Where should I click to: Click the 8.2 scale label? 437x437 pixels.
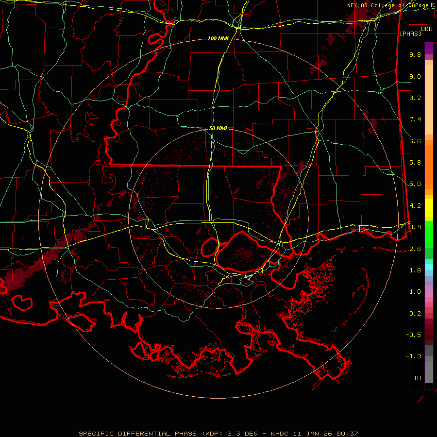point(415,98)
